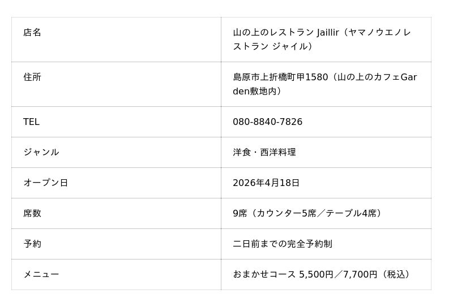
Task: Click the おまかせコース menu text
Action: coord(264,275)
